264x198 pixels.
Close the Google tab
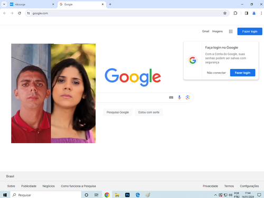click(x=102, y=4)
